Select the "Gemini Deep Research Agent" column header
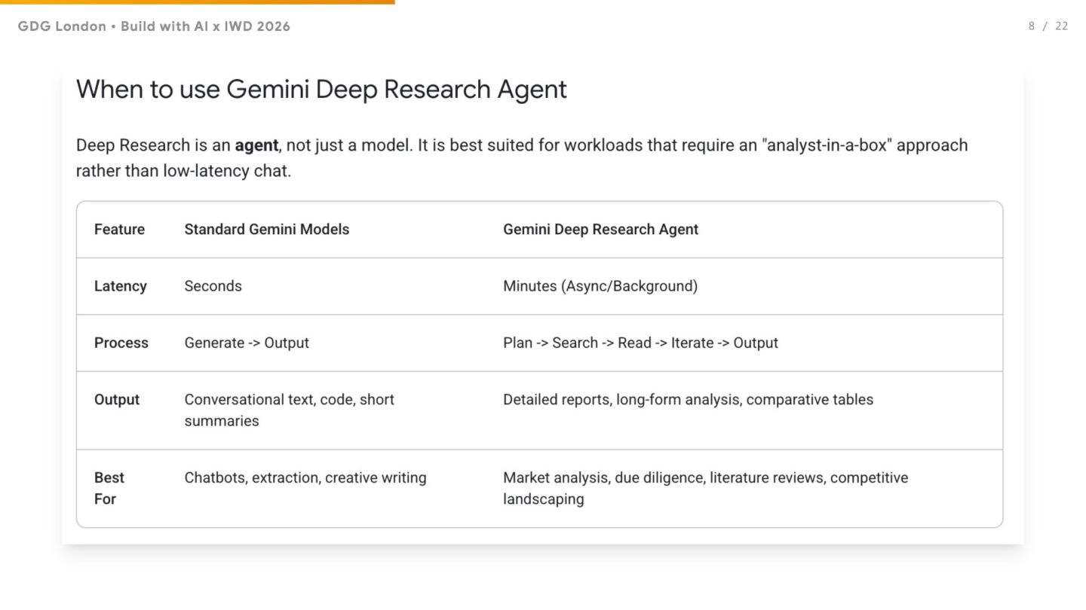1086x610 pixels. coord(600,230)
